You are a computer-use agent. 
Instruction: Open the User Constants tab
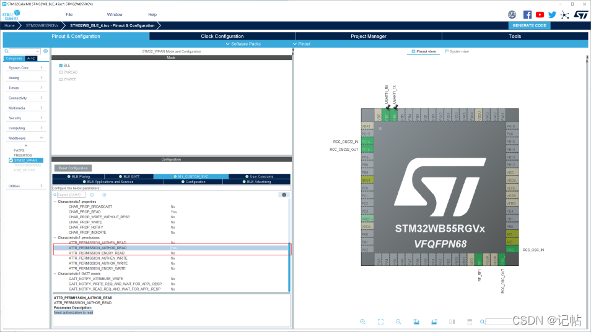[260, 176]
